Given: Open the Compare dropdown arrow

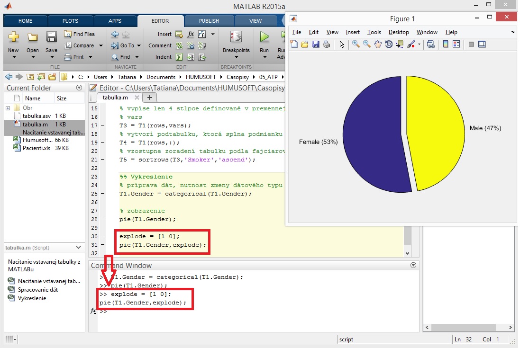Looking at the screenshot, I should click(101, 46).
